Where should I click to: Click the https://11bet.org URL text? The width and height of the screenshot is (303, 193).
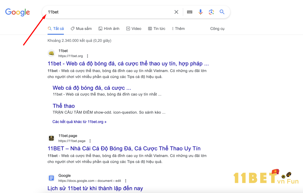[x=71, y=56]
